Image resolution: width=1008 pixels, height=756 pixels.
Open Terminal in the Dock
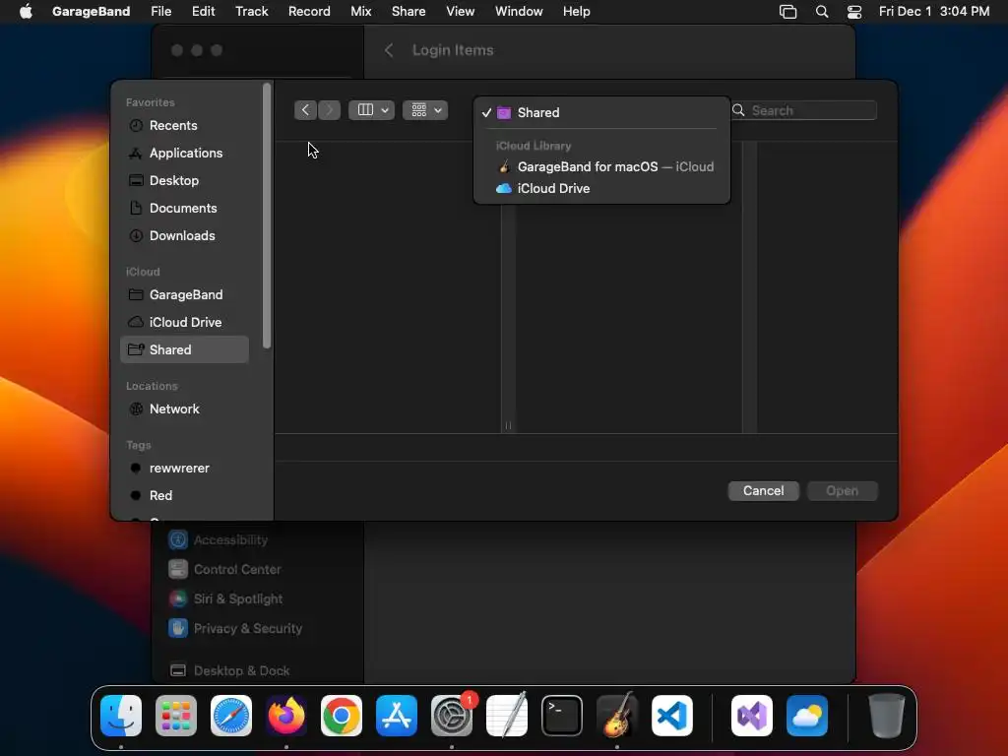pos(562,716)
